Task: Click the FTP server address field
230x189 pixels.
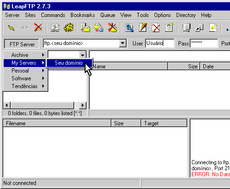Action: click(81, 43)
